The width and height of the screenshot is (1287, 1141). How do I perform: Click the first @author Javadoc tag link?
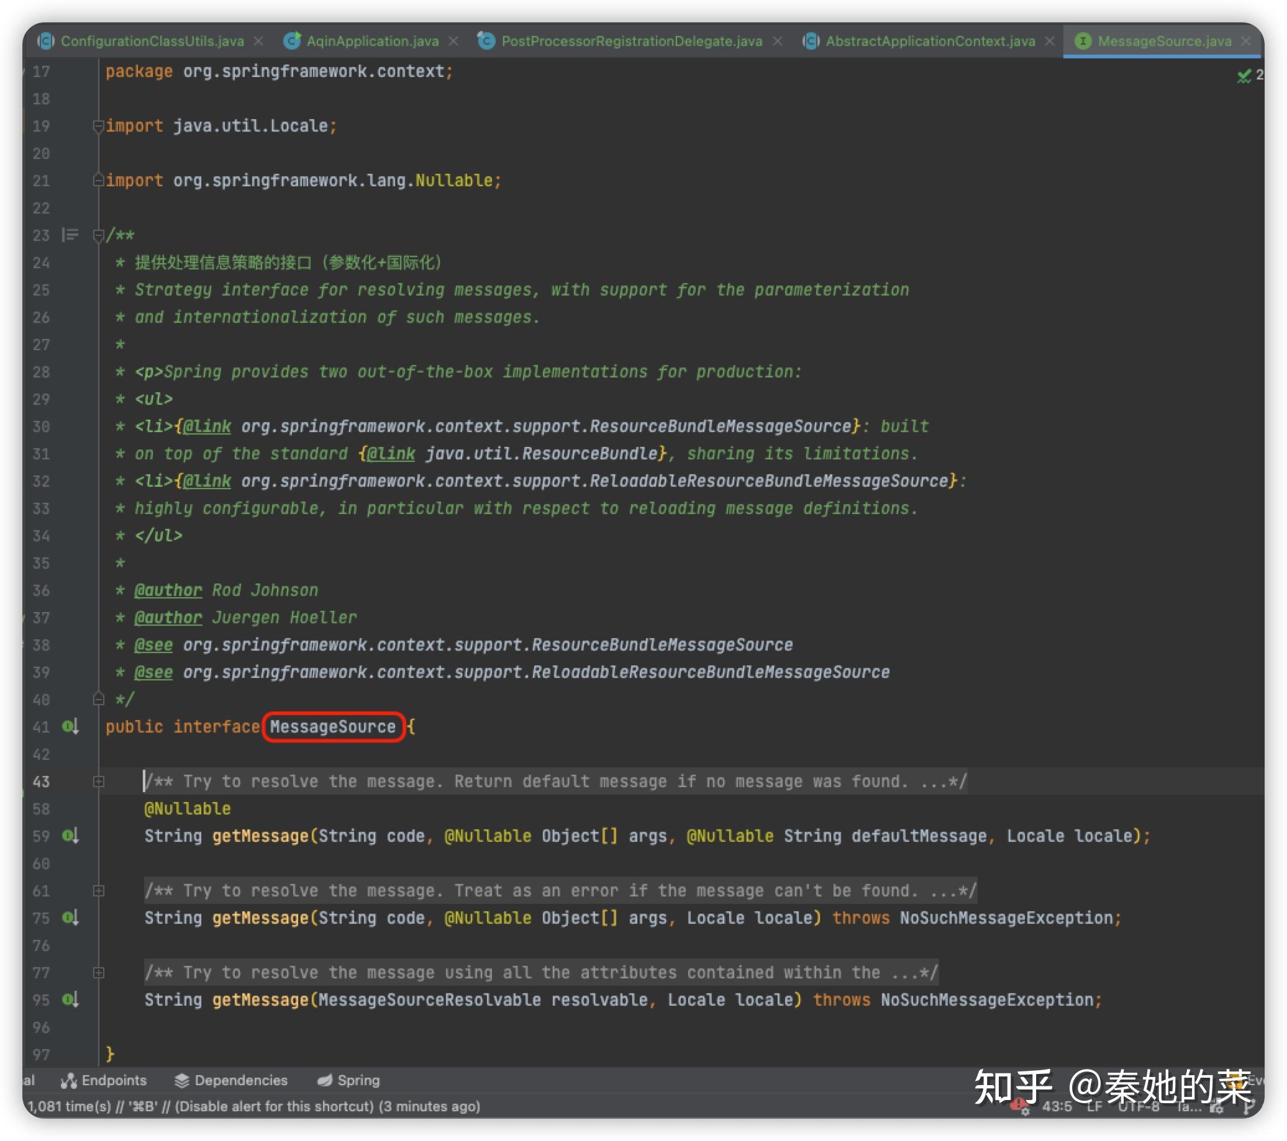(x=168, y=590)
